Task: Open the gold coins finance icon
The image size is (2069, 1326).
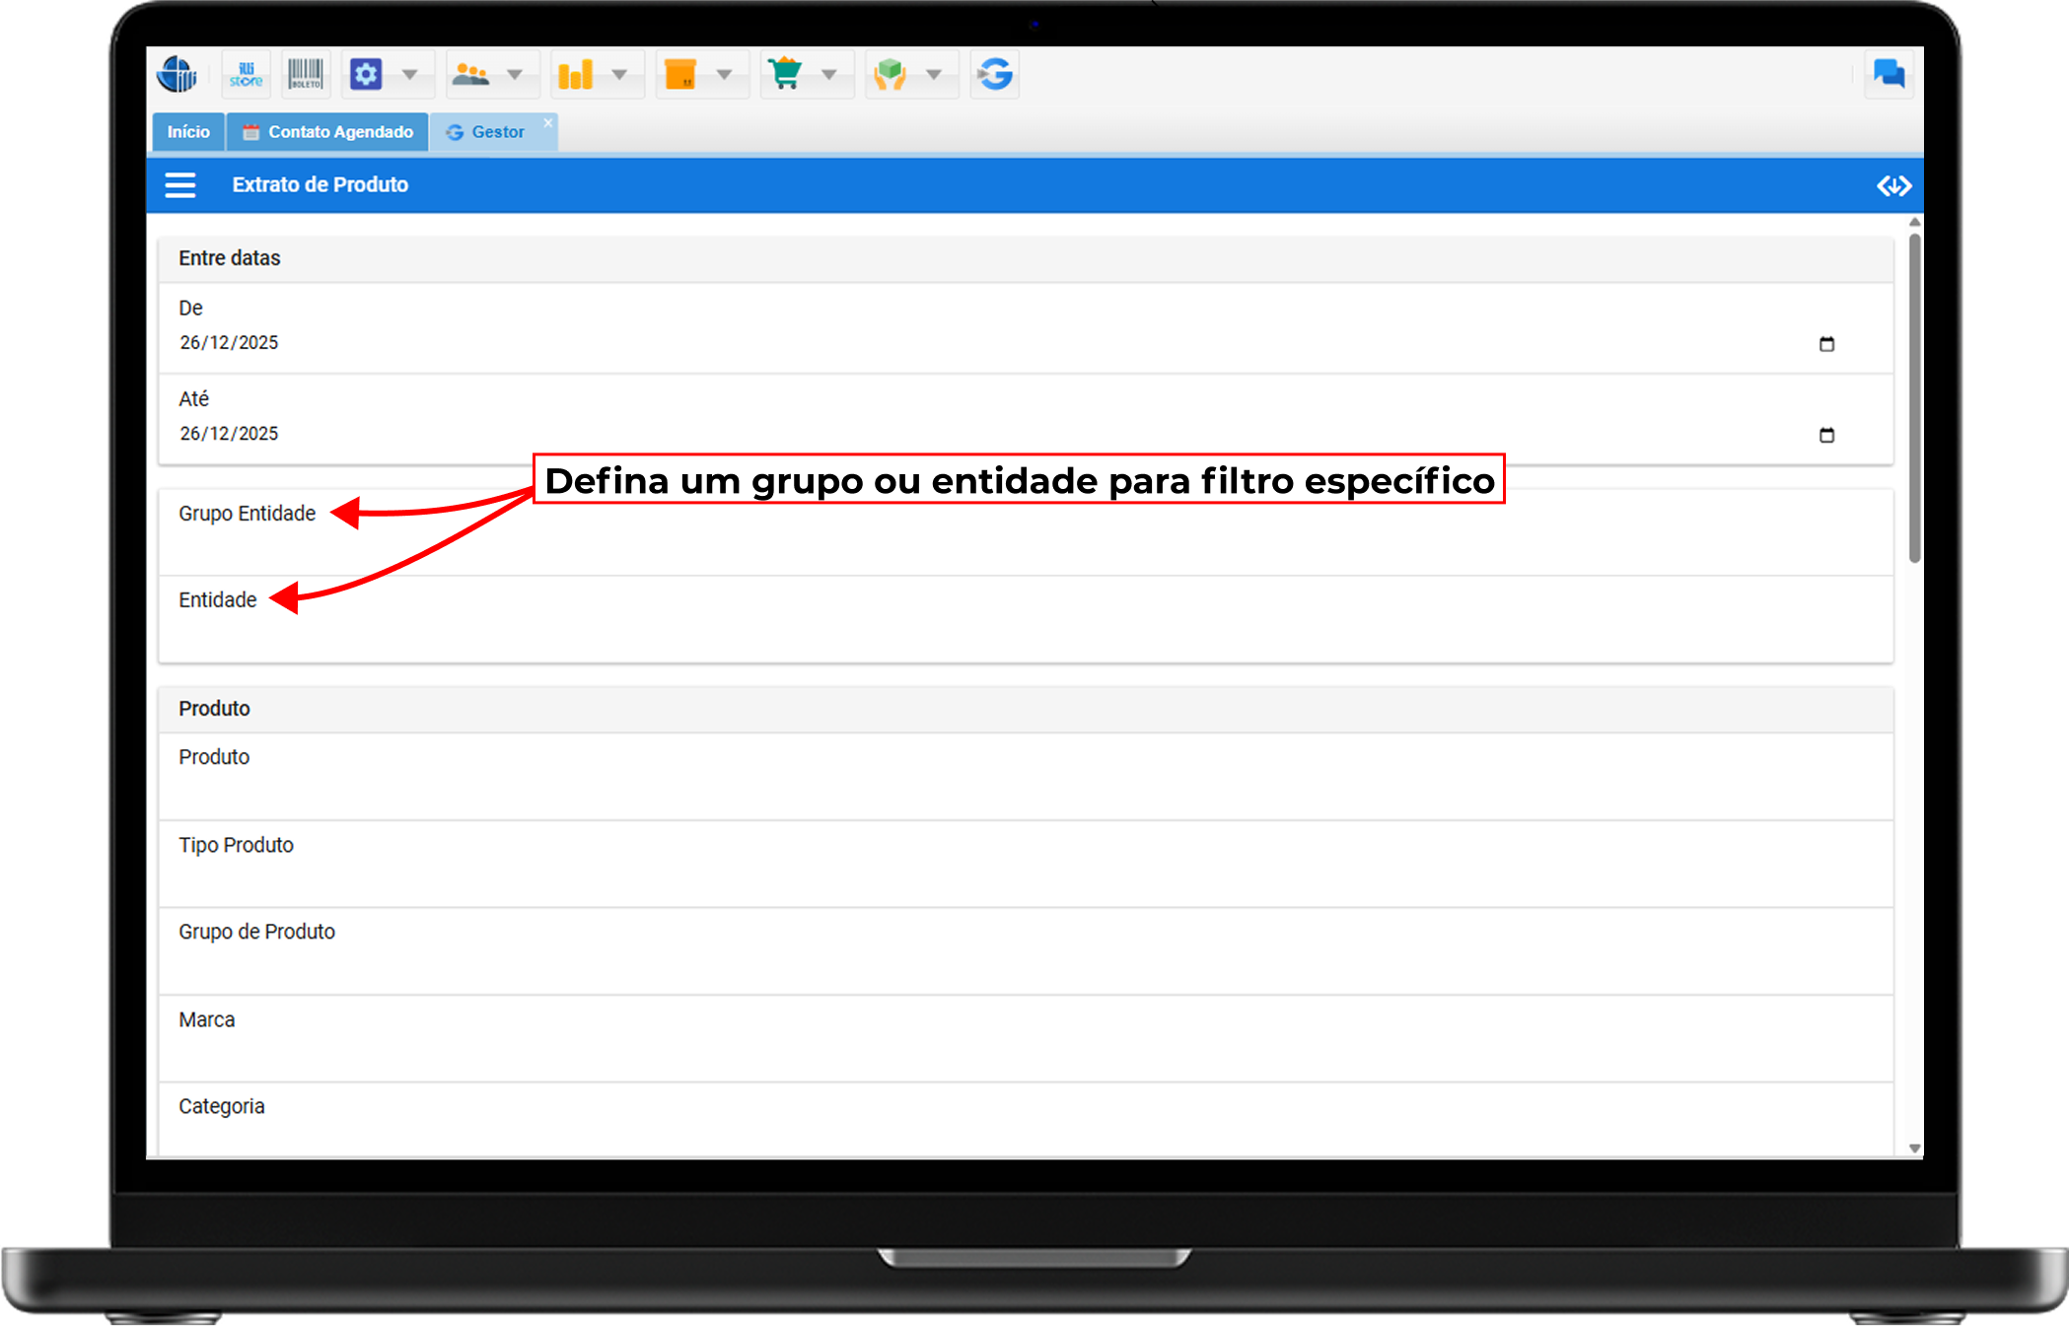Action: click(x=575, y=75)
